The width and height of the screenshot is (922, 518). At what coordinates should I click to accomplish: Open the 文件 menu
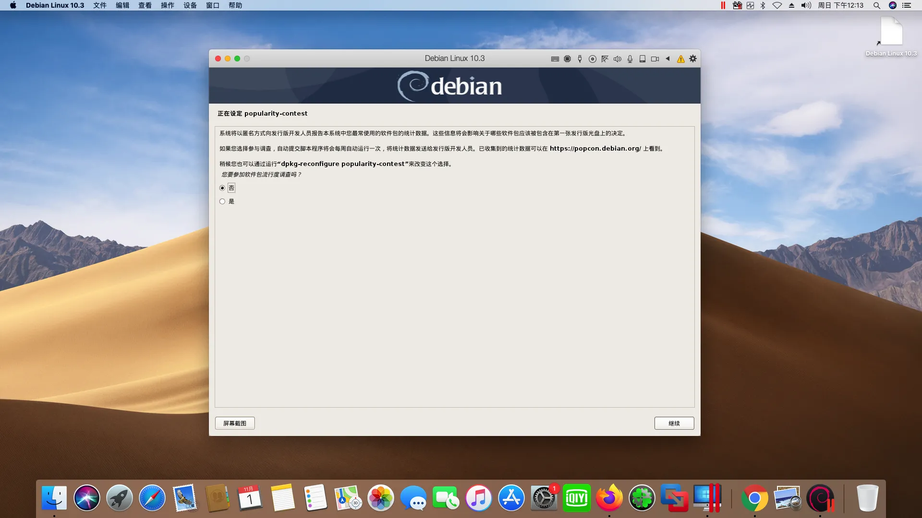[100, 5]
